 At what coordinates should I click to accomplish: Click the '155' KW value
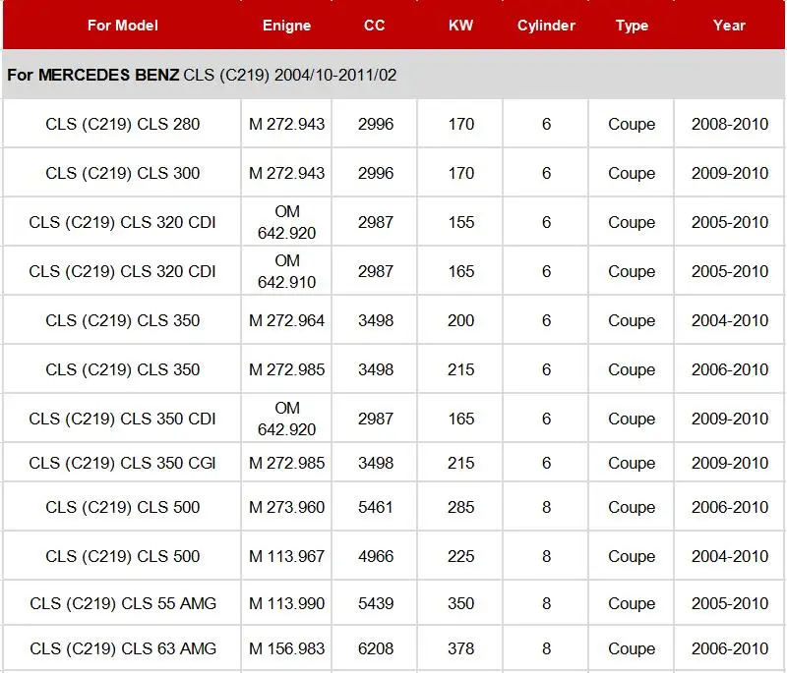point(460,222)
